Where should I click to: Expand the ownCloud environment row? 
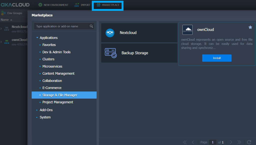[x=1, y=42]
